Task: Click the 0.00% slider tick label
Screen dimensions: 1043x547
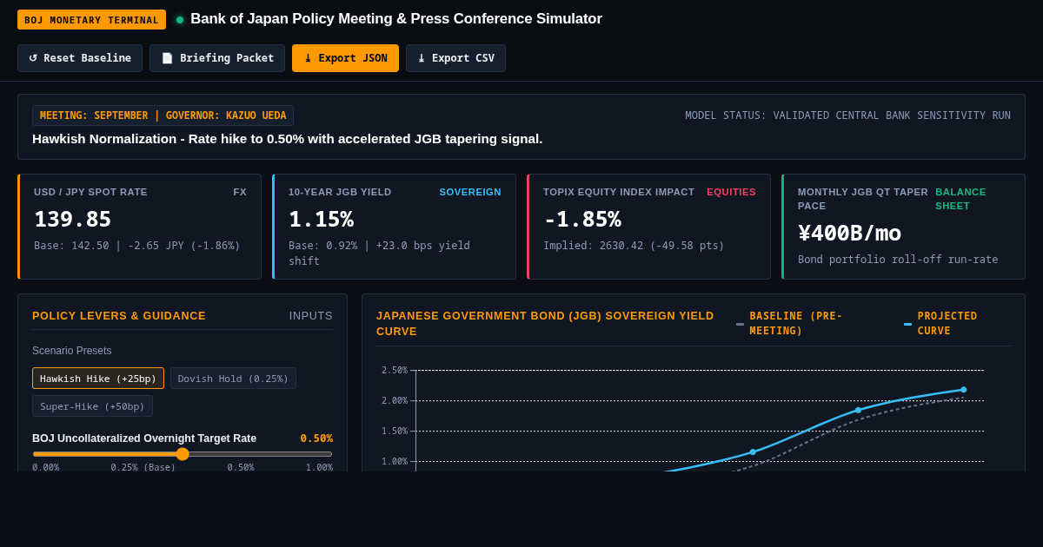Action: tap(46, 467)
